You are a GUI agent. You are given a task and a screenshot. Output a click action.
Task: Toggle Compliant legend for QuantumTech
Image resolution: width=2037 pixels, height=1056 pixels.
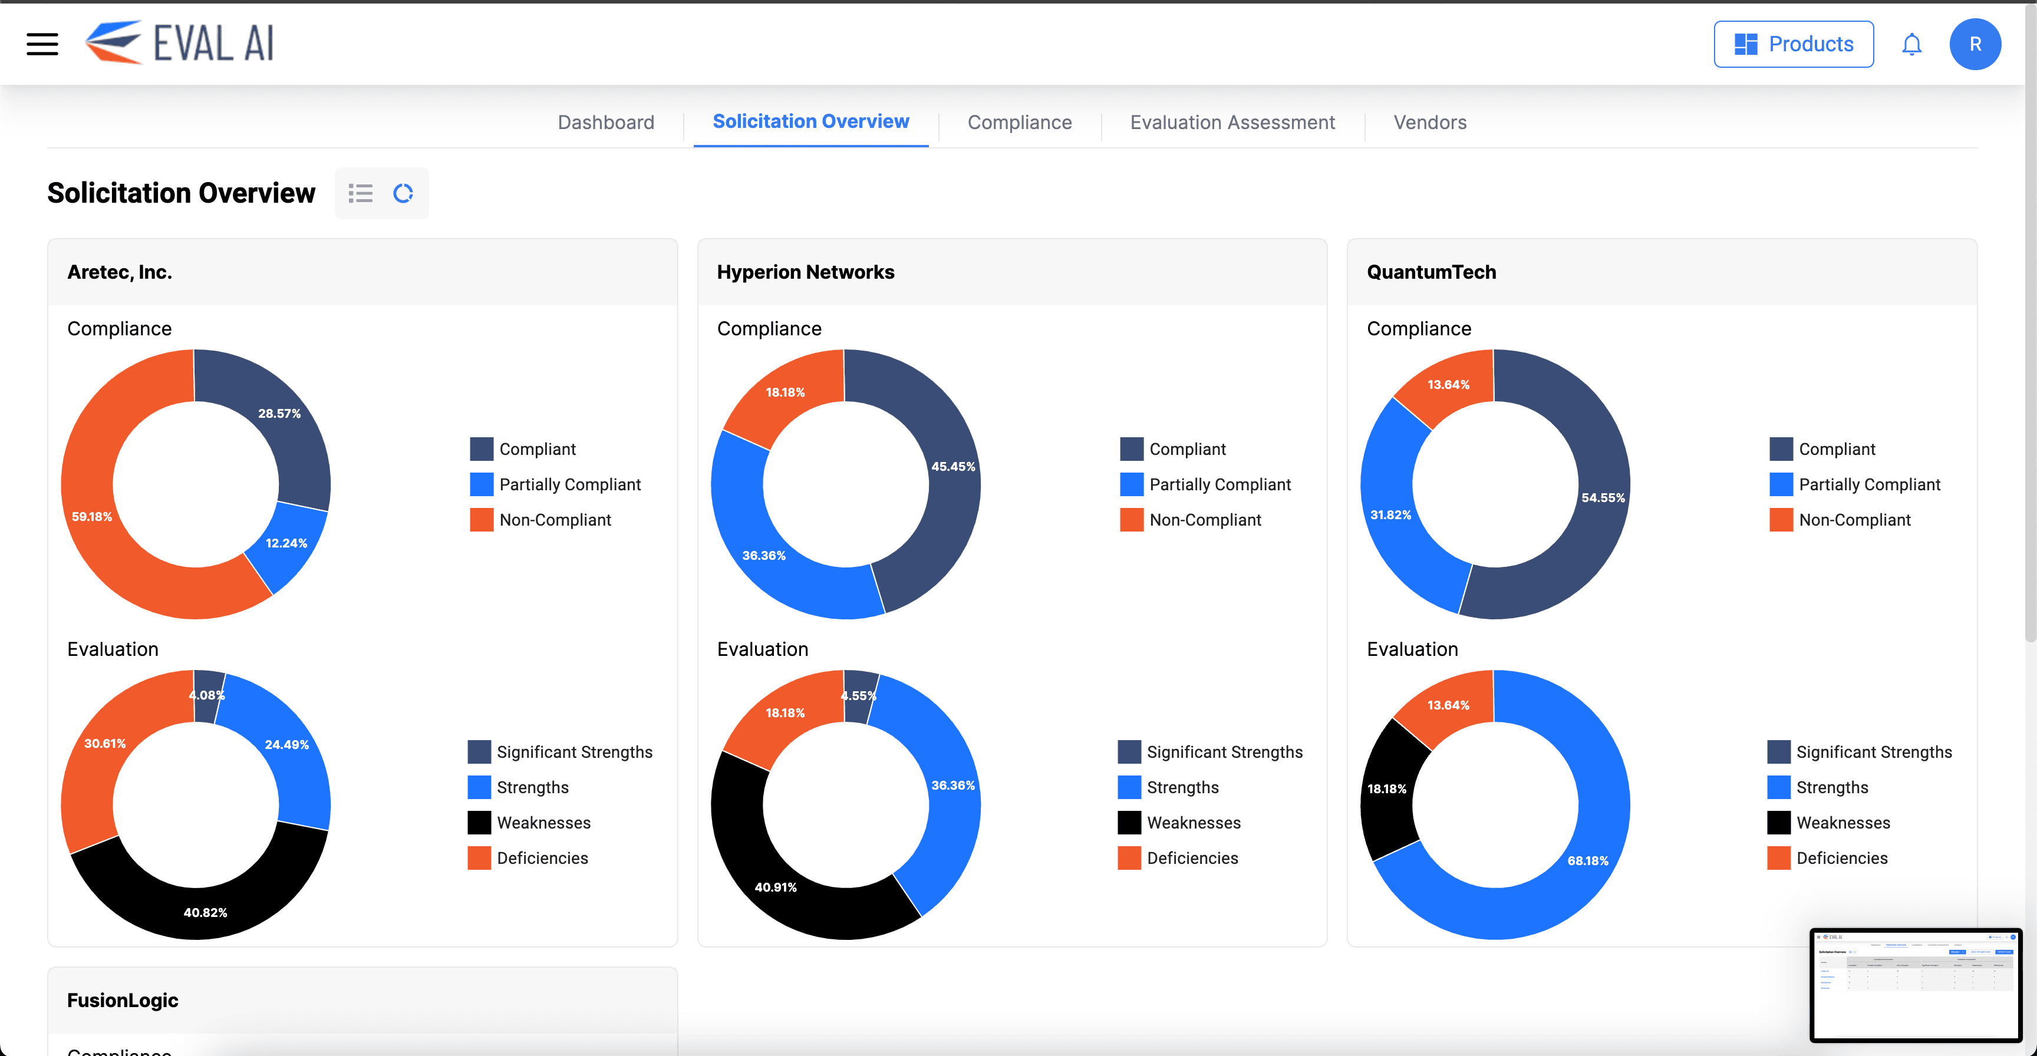coord(1822,449)
